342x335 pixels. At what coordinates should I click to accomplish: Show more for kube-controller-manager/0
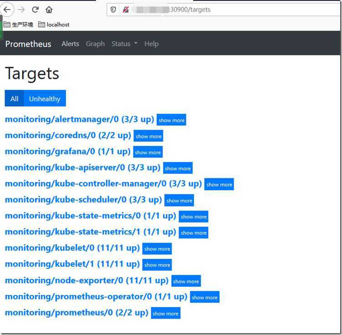pyautogui.click(x=219, y=184)
